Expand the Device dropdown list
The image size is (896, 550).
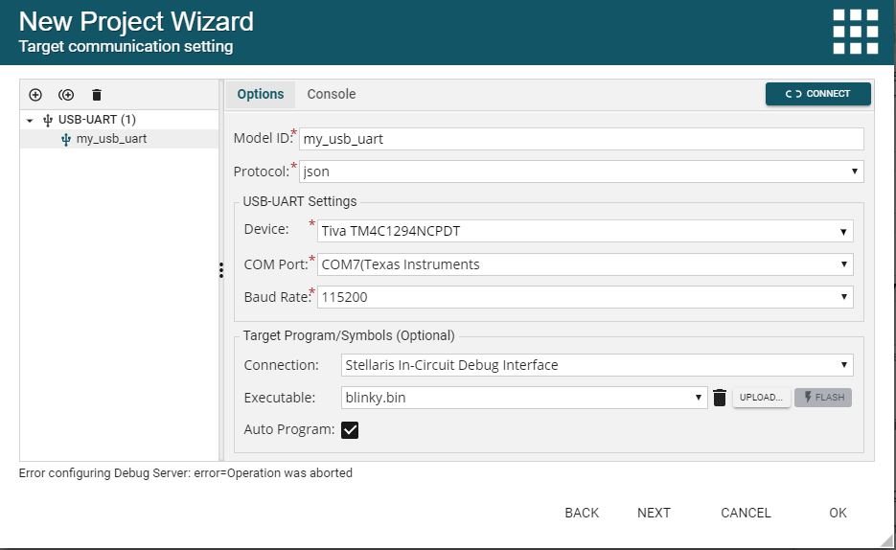pyautogui.click(x=586, y=231)
